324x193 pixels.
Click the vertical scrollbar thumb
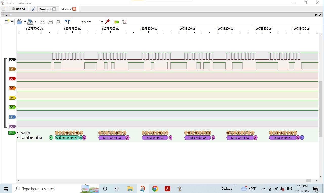click(320, 109)
